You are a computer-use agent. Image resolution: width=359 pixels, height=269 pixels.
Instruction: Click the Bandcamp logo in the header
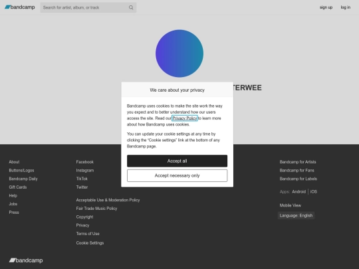click(20, 7)
